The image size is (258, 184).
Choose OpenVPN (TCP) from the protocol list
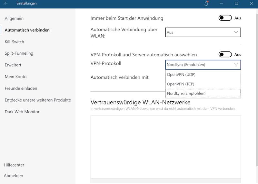click(x=203, y=84)
